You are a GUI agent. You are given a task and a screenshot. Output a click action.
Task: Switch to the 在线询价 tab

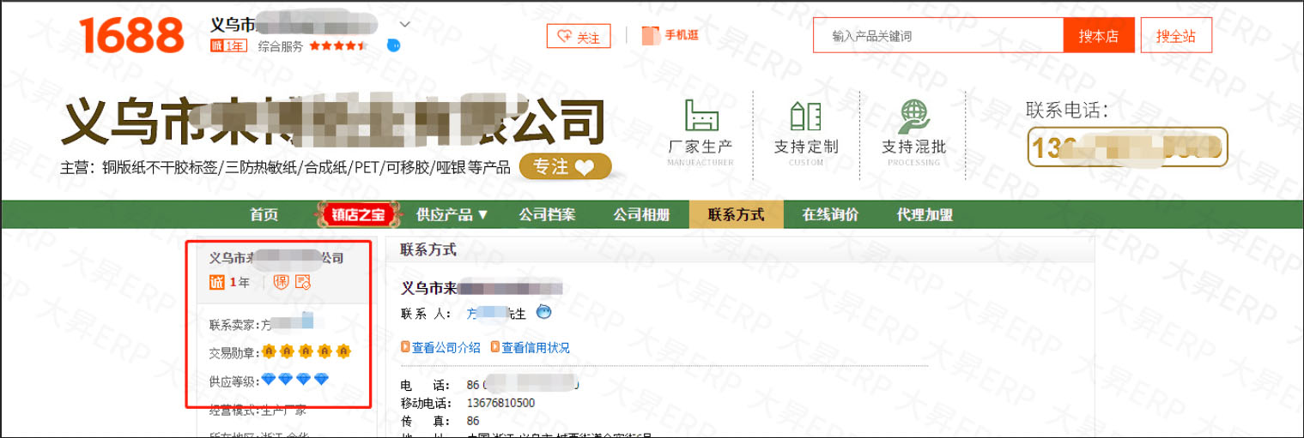[829, 214]
